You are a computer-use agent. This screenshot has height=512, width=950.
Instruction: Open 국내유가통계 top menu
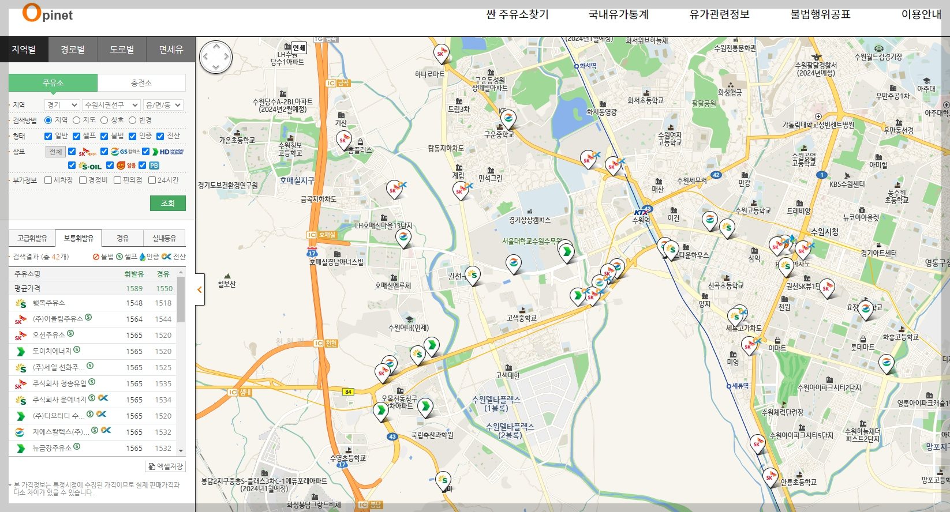tap(619, 14)
